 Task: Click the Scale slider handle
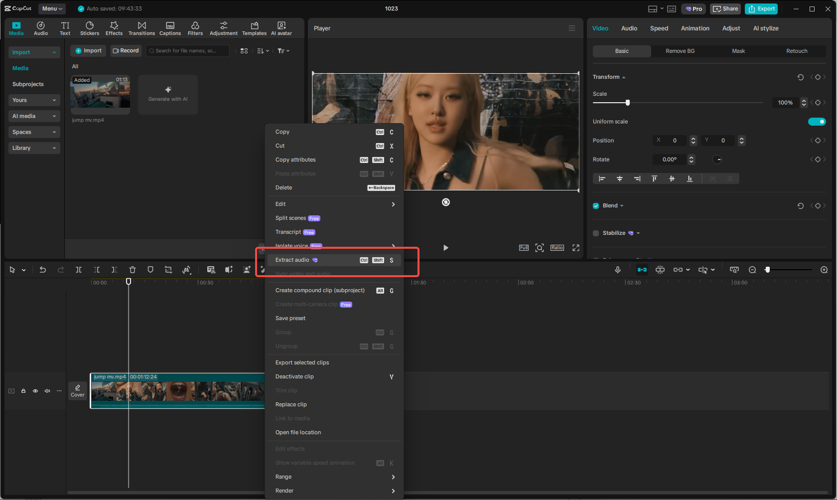coord(627,102)
